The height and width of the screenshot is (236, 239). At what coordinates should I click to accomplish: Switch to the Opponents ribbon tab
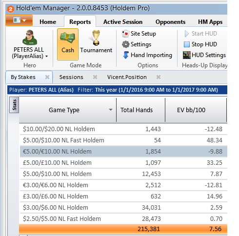[x=170, y=22]
